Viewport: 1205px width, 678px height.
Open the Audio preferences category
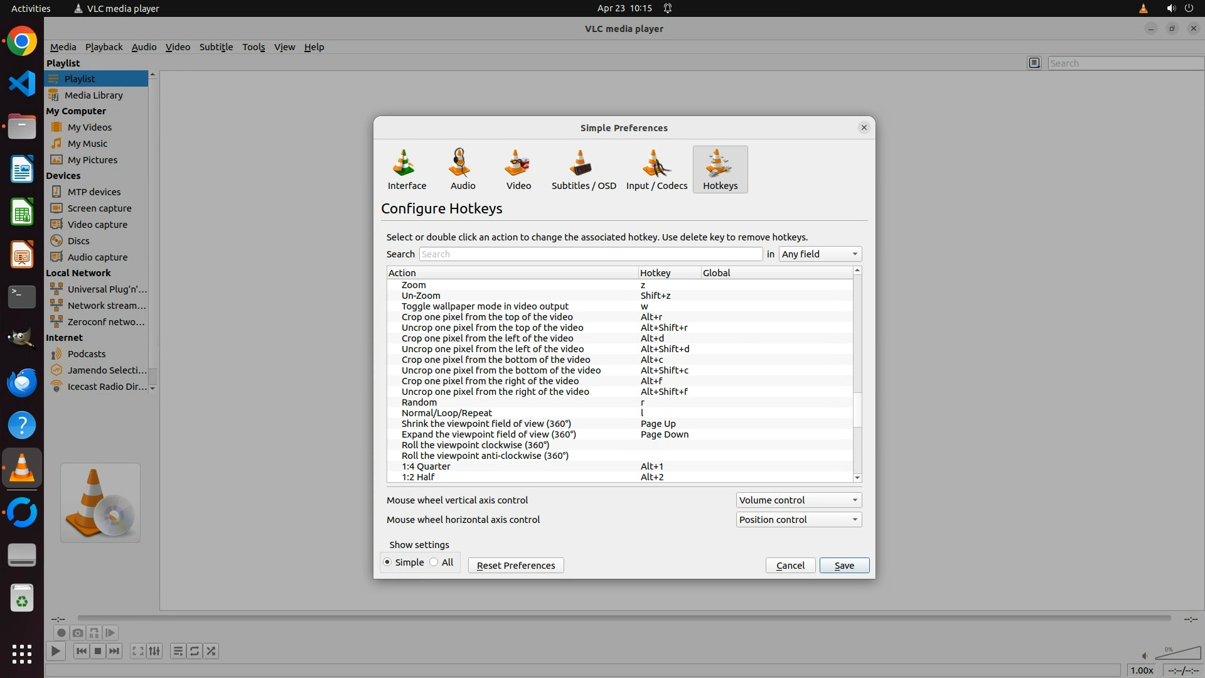(463, 169)
